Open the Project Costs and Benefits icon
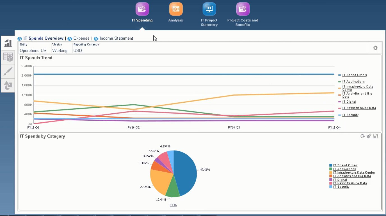Image resolution: width=386 pixels, height=216 pixels. point(243,9)
